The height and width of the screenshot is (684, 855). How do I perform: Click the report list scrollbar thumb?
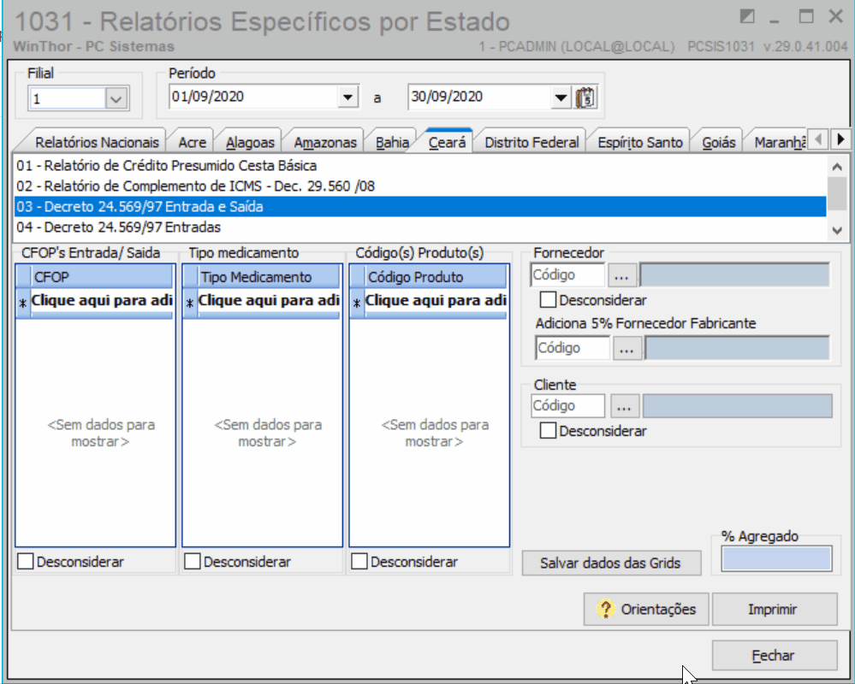[837, 192]
